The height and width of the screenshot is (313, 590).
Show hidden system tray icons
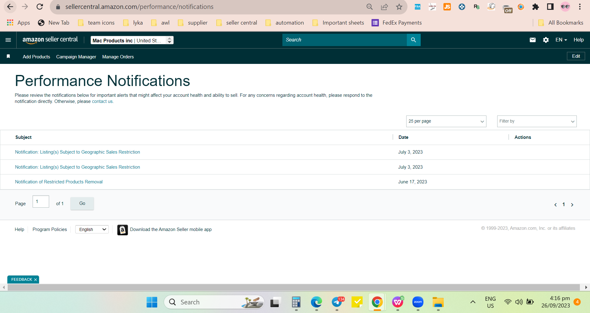(473, 302)
